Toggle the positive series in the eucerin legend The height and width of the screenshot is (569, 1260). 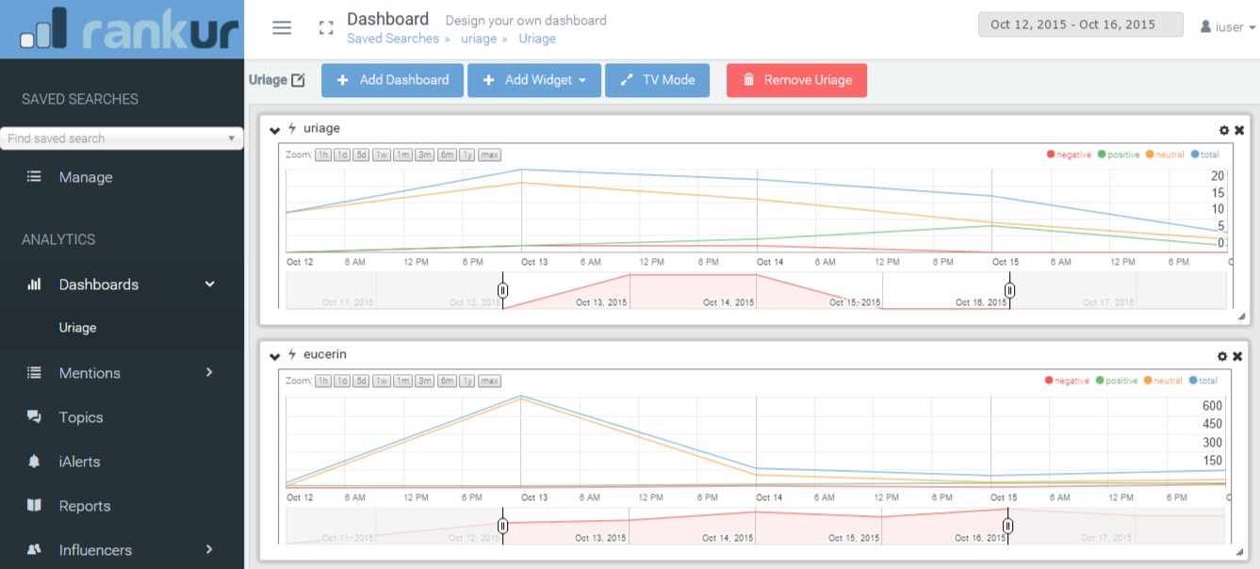1117,381
